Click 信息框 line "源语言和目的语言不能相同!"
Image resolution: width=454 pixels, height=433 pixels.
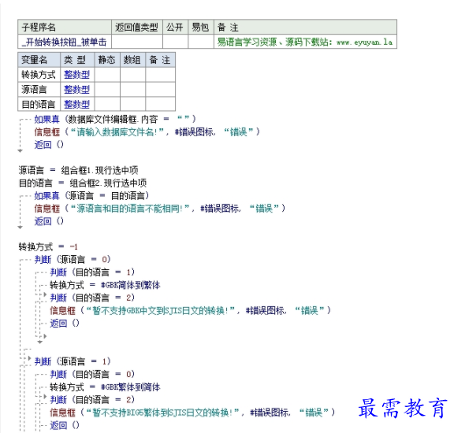159,209
